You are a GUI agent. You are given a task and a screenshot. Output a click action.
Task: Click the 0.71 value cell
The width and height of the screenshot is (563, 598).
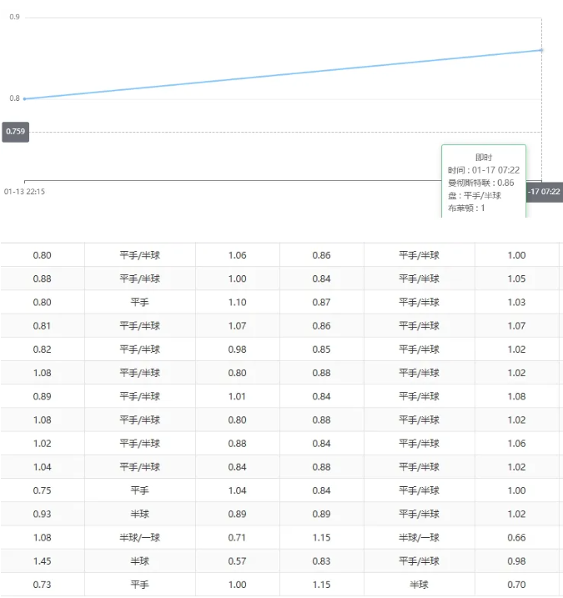(x=237, y=538)
